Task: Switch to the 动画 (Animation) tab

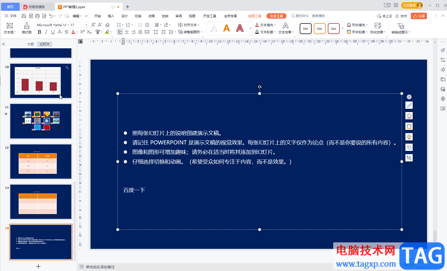Action: pos(152,16)
